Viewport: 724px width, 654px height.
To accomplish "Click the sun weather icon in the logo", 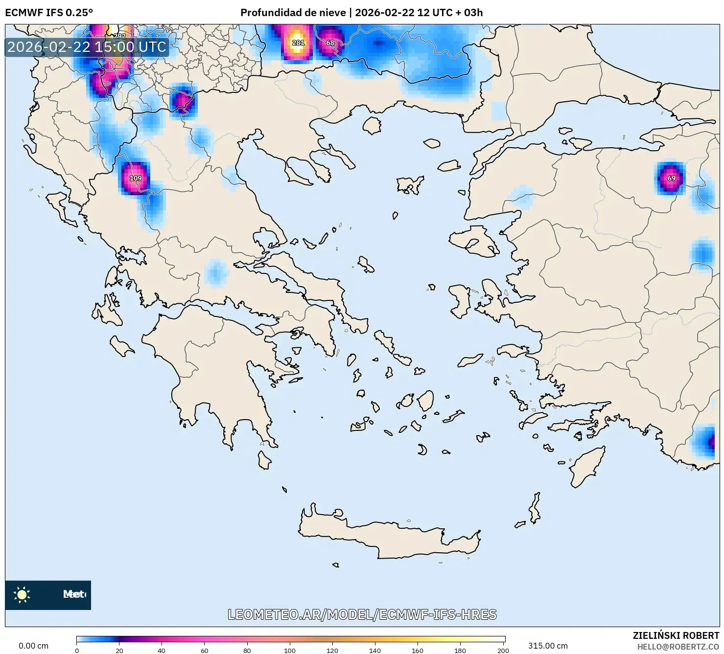I will (22, 595).
